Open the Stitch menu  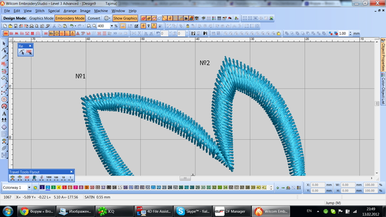point(40,11)
